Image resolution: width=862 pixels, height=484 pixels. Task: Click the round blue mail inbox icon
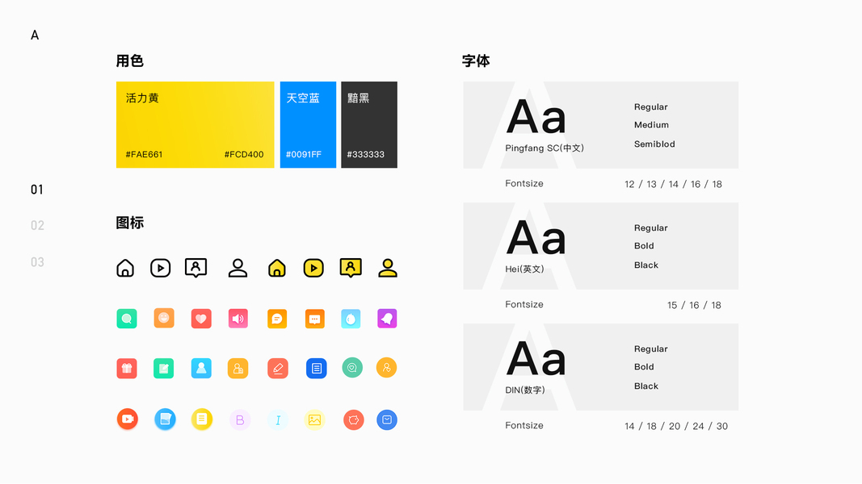coord(387,419)
